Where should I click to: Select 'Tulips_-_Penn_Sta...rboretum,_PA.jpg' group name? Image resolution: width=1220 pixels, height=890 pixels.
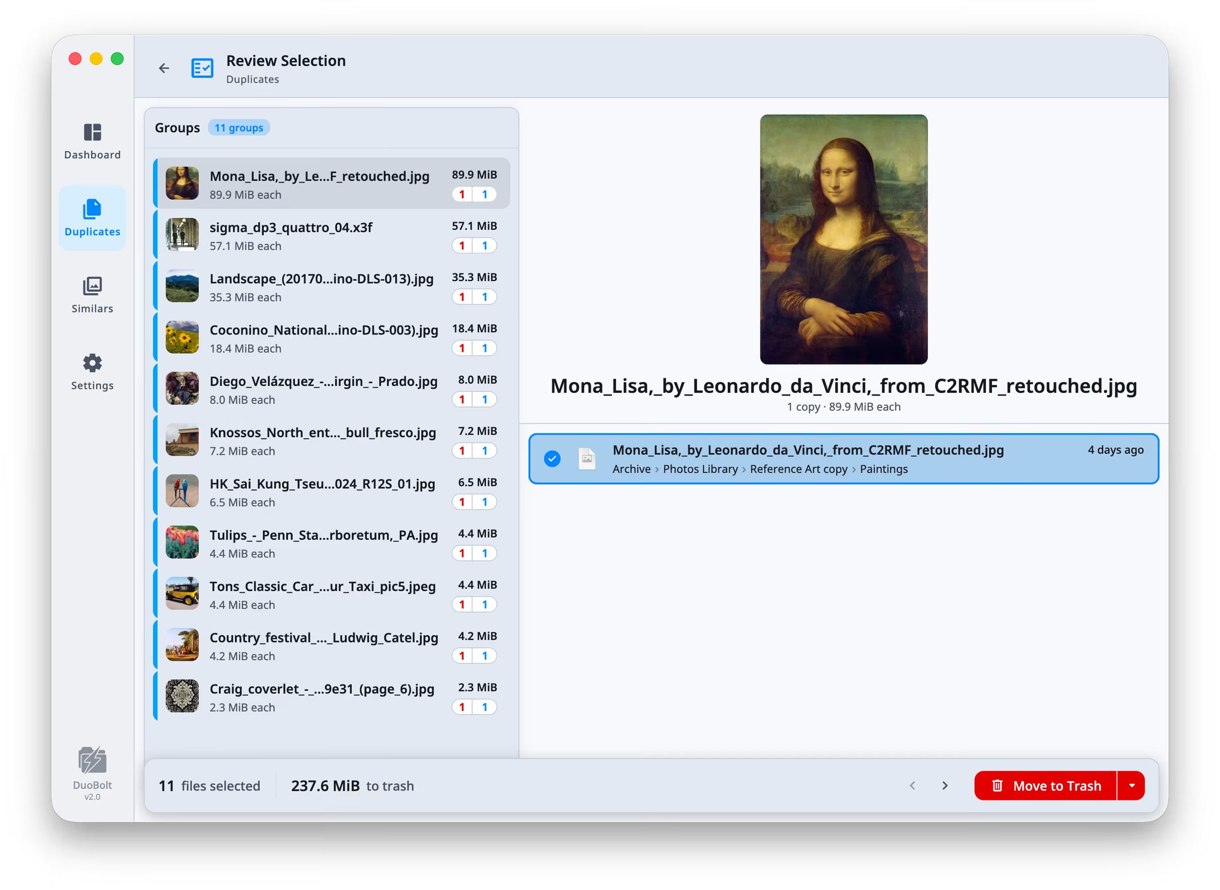(x=324, y=535)
